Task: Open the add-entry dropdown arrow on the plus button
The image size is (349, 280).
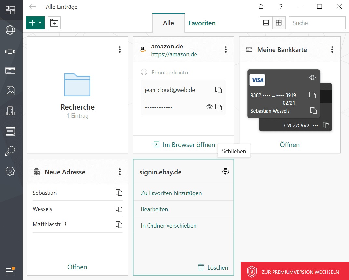Action: (x=40, y=23)
